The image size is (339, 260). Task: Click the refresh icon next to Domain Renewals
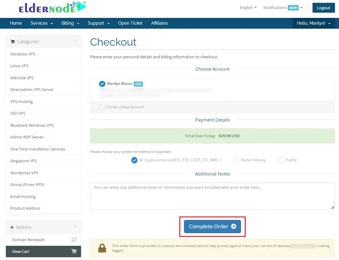(x=74, y=239)
